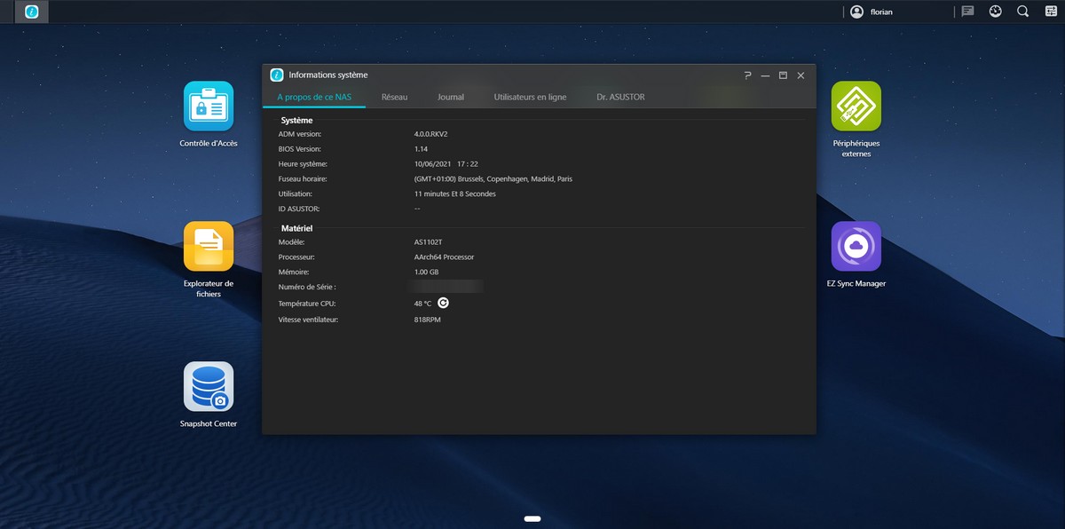The height and width of the screenshot is (529, 1065).
Task: Switch to the Réseau tab
Action: click(x=394, y=97)
